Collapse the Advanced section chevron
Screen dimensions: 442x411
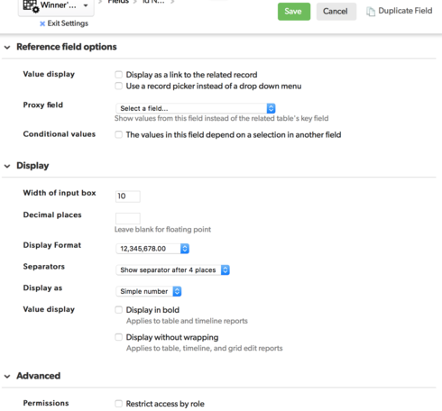(7, 376)
